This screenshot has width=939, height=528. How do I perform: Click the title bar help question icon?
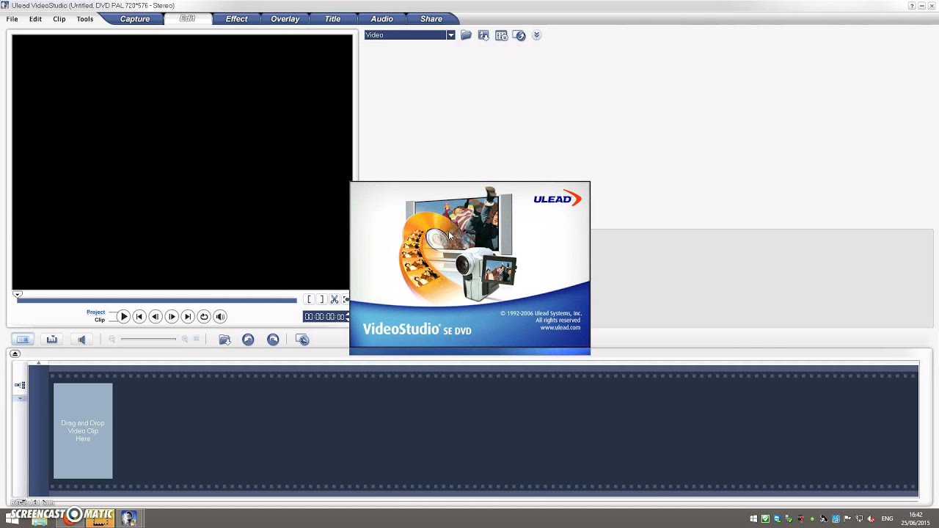912,6
